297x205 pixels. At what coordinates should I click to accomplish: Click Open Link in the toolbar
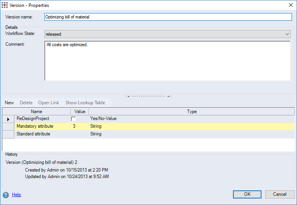(49, 103)
